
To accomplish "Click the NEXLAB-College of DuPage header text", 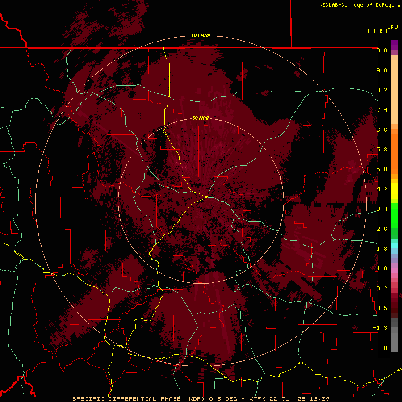I will point(356,5).
